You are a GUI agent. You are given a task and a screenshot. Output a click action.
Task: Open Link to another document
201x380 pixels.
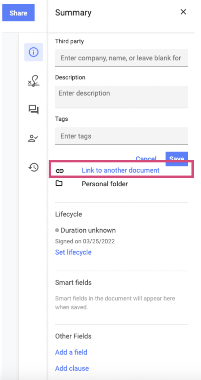(120, 170)
